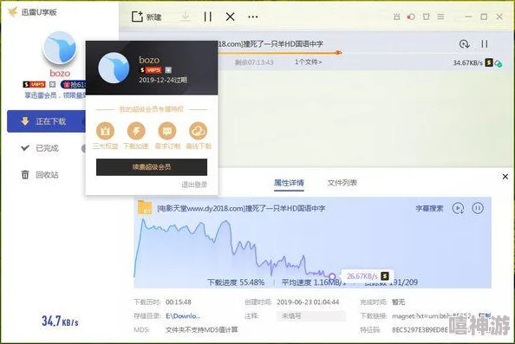Open the hamburger main menu
This screenshot has width=515, height=344.
(x=440, y=16)
